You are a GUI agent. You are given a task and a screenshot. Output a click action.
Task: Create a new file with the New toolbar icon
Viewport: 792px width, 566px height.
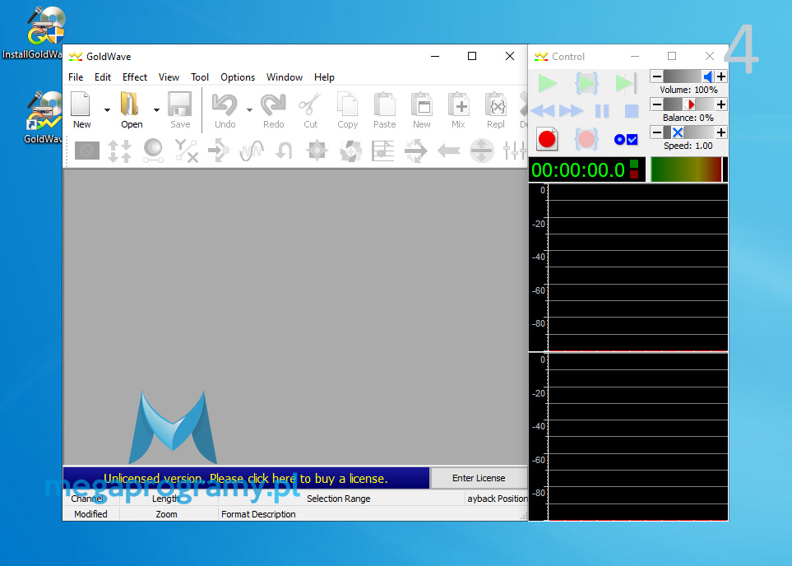pos(81,109)
